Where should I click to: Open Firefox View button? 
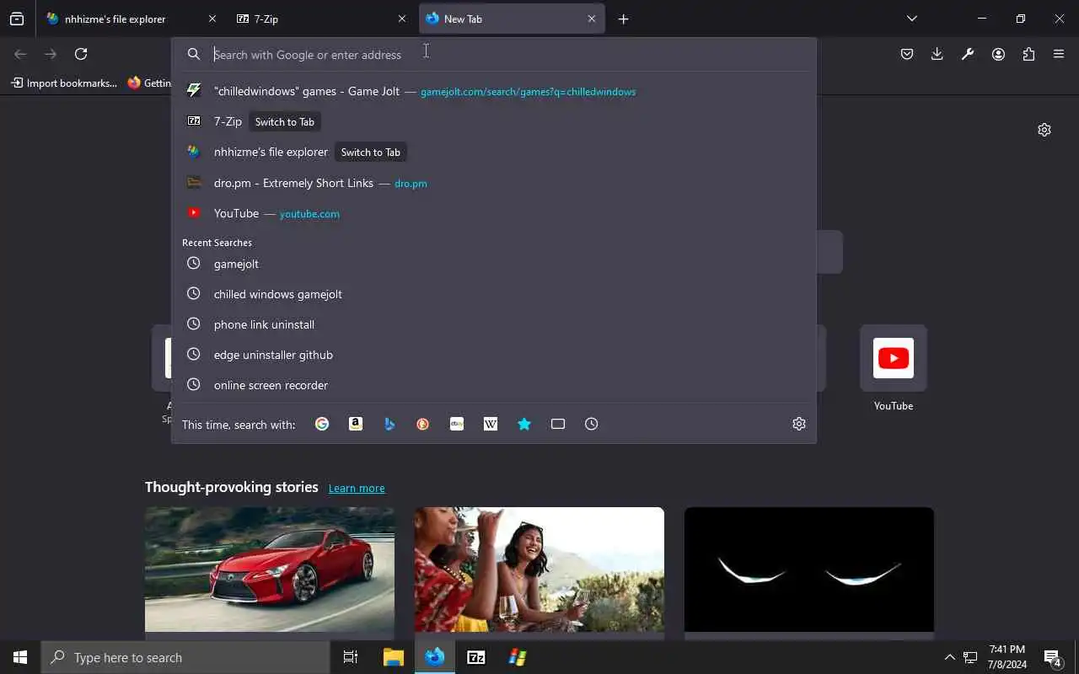[17, 19]
